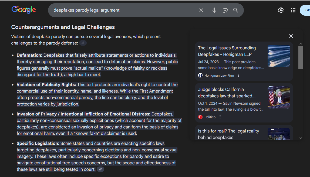310x177 pixels.
Task: Click link chip after 'tested in court.'
Action: (100, 169)
